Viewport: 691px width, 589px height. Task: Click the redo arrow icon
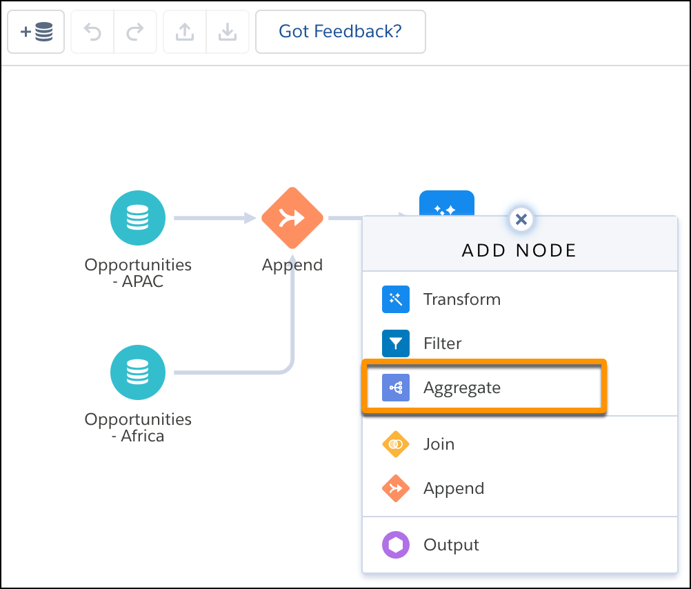[x=135, y=32]
